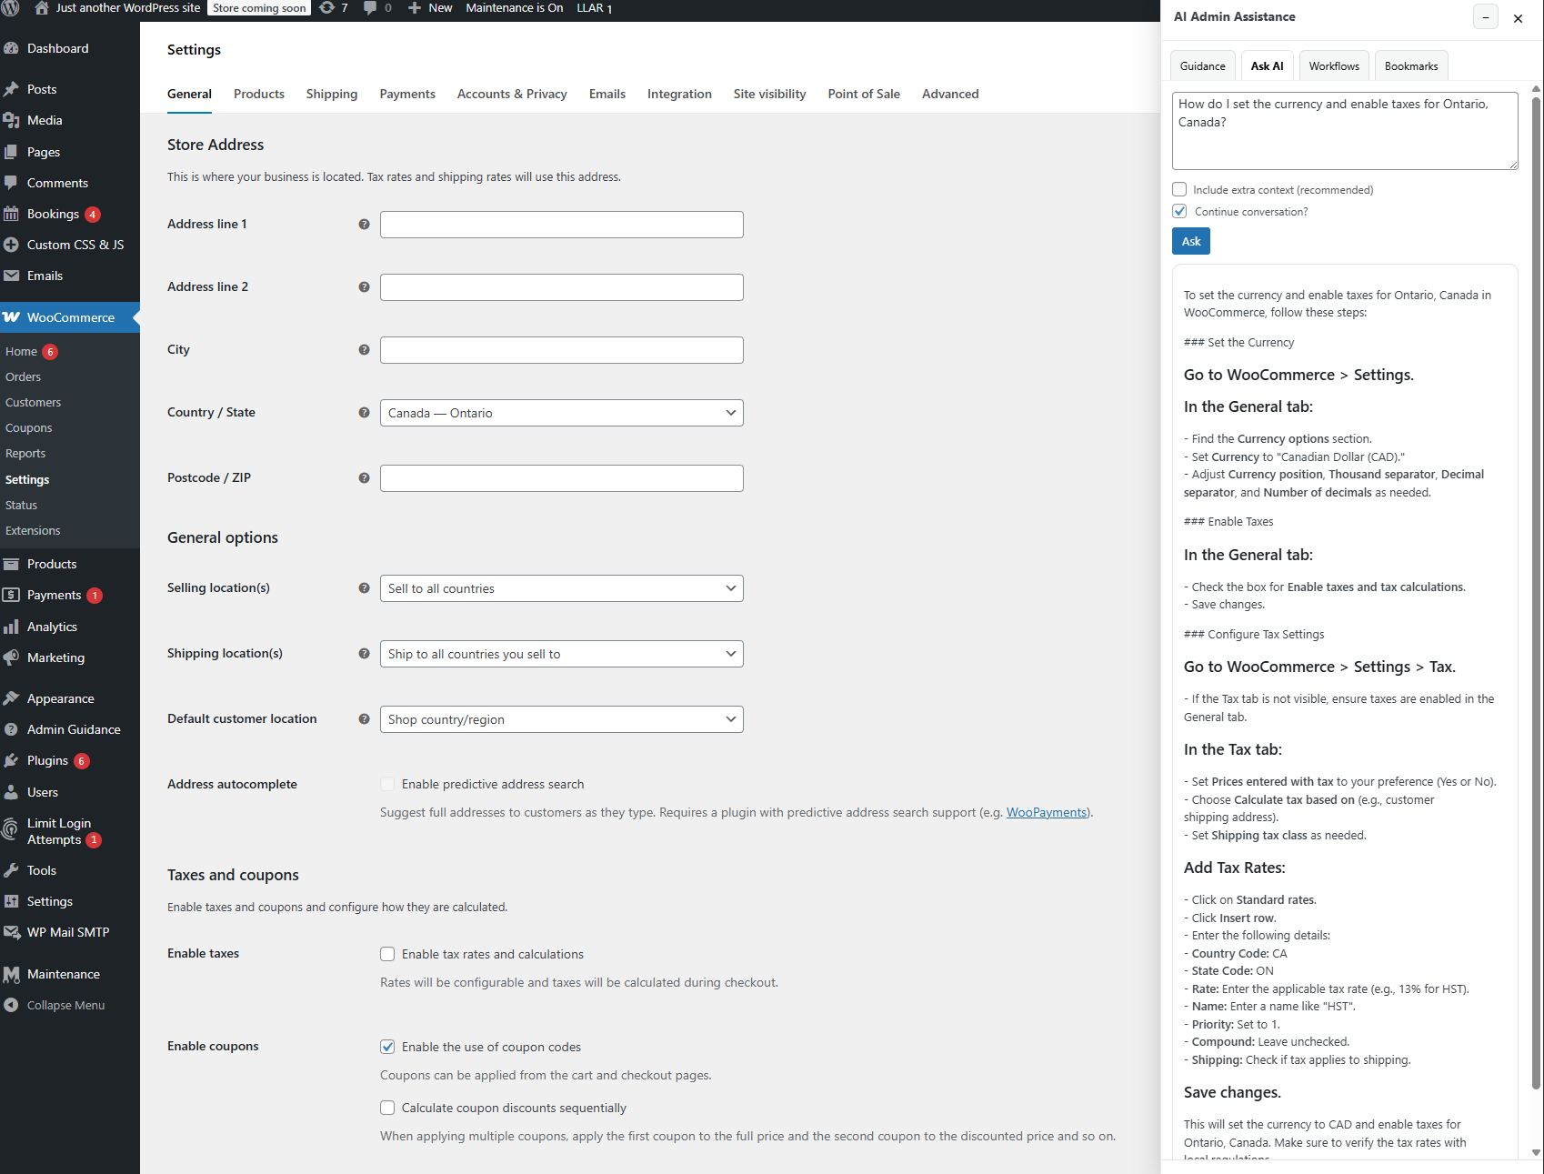Image resolution: width=1544 pixels, height=1174 pixels.
Task: Click the Tools wrench icon
Action: [x=11, y=870]
